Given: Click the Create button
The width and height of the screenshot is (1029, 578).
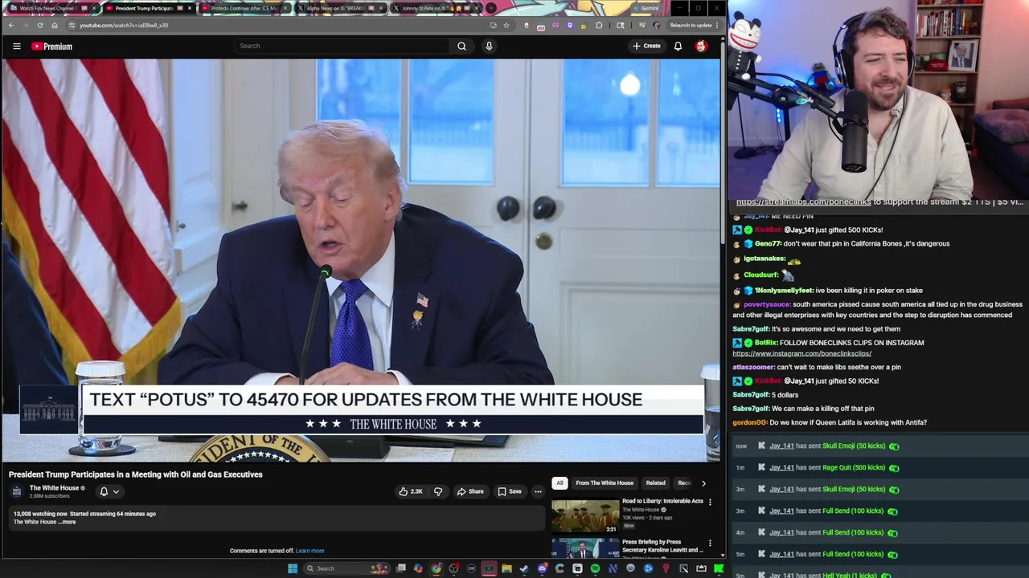Looking at the screenshot, I should point(646,46).
